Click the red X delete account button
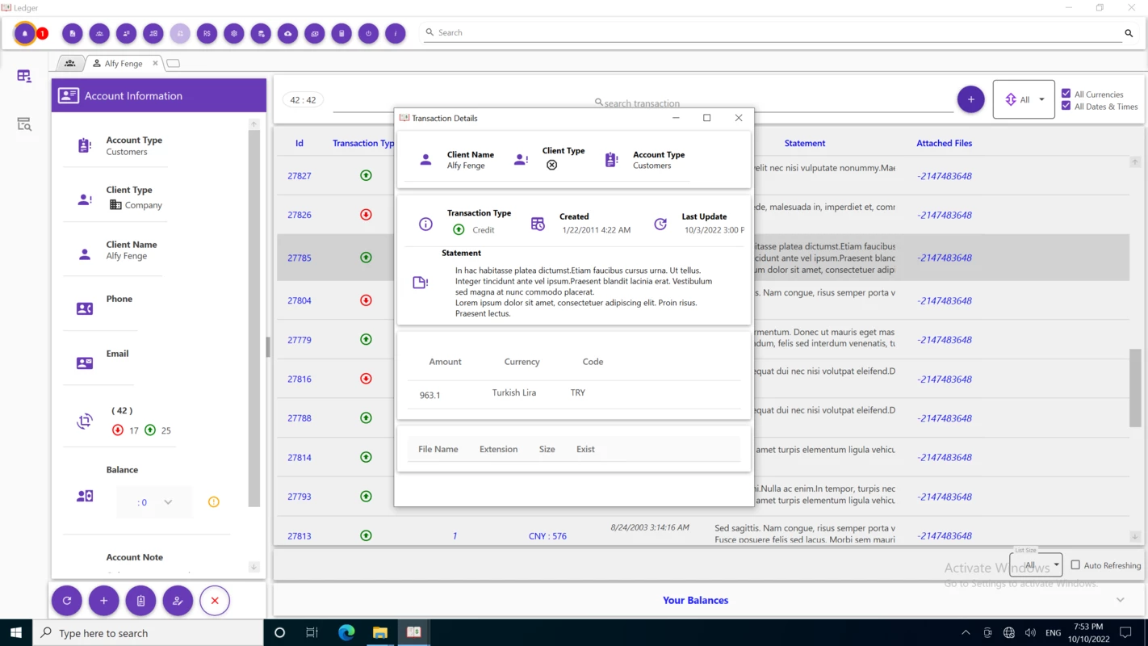Viewport: 1148px width, 646px height. tap(215, 601)
